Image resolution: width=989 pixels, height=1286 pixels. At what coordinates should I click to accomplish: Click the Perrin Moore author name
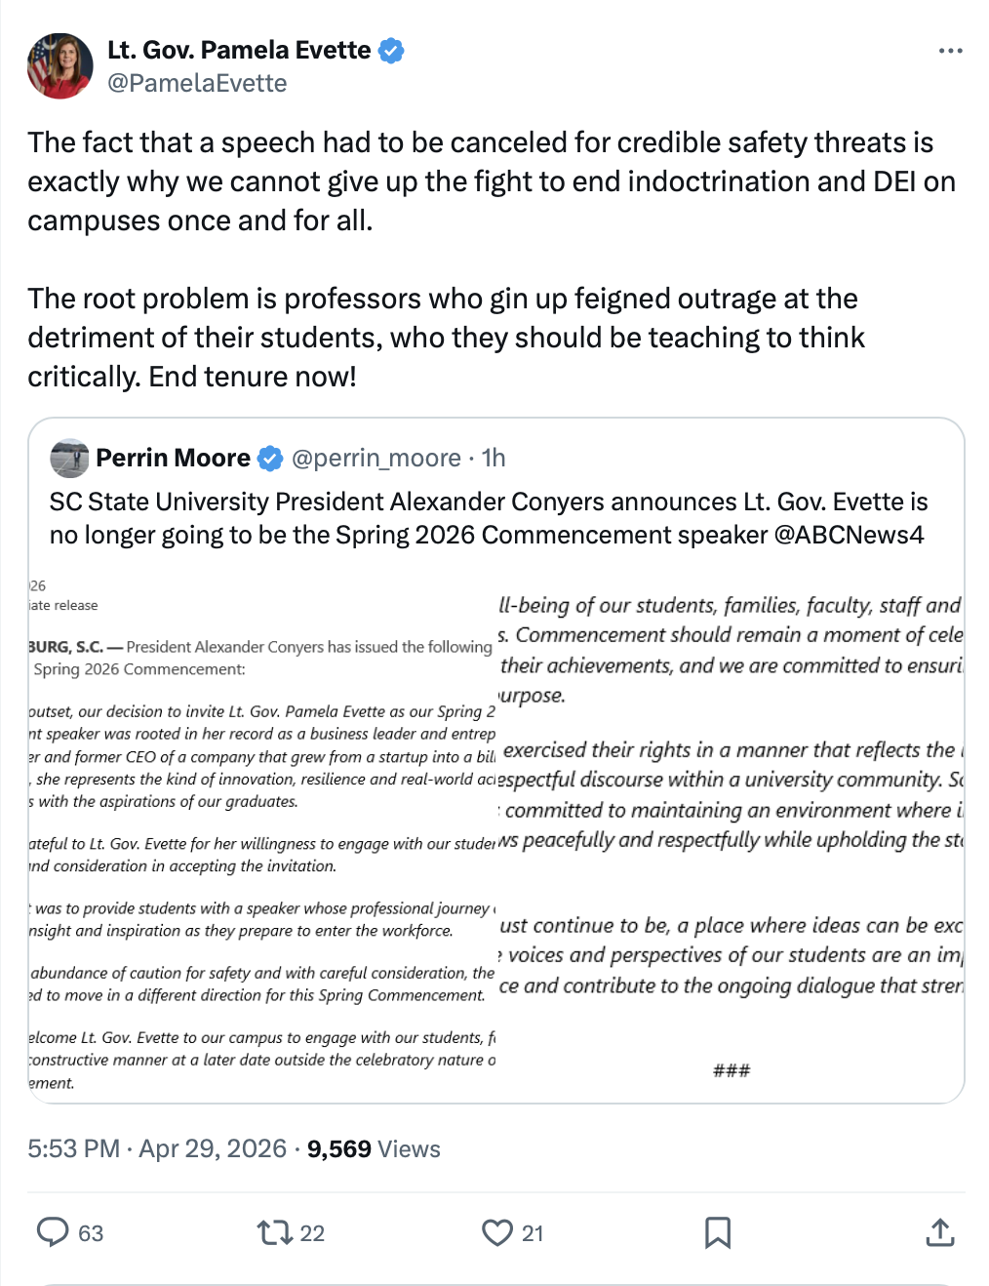(x=173, y=458)
